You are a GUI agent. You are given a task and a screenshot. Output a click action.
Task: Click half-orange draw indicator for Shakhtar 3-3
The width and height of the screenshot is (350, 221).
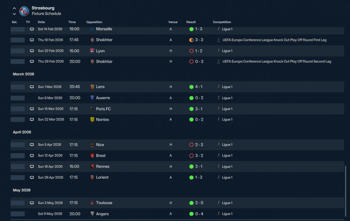(191, 40)
